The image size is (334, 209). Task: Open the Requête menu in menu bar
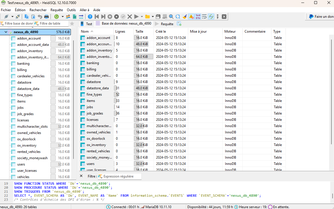coord(57,10)
